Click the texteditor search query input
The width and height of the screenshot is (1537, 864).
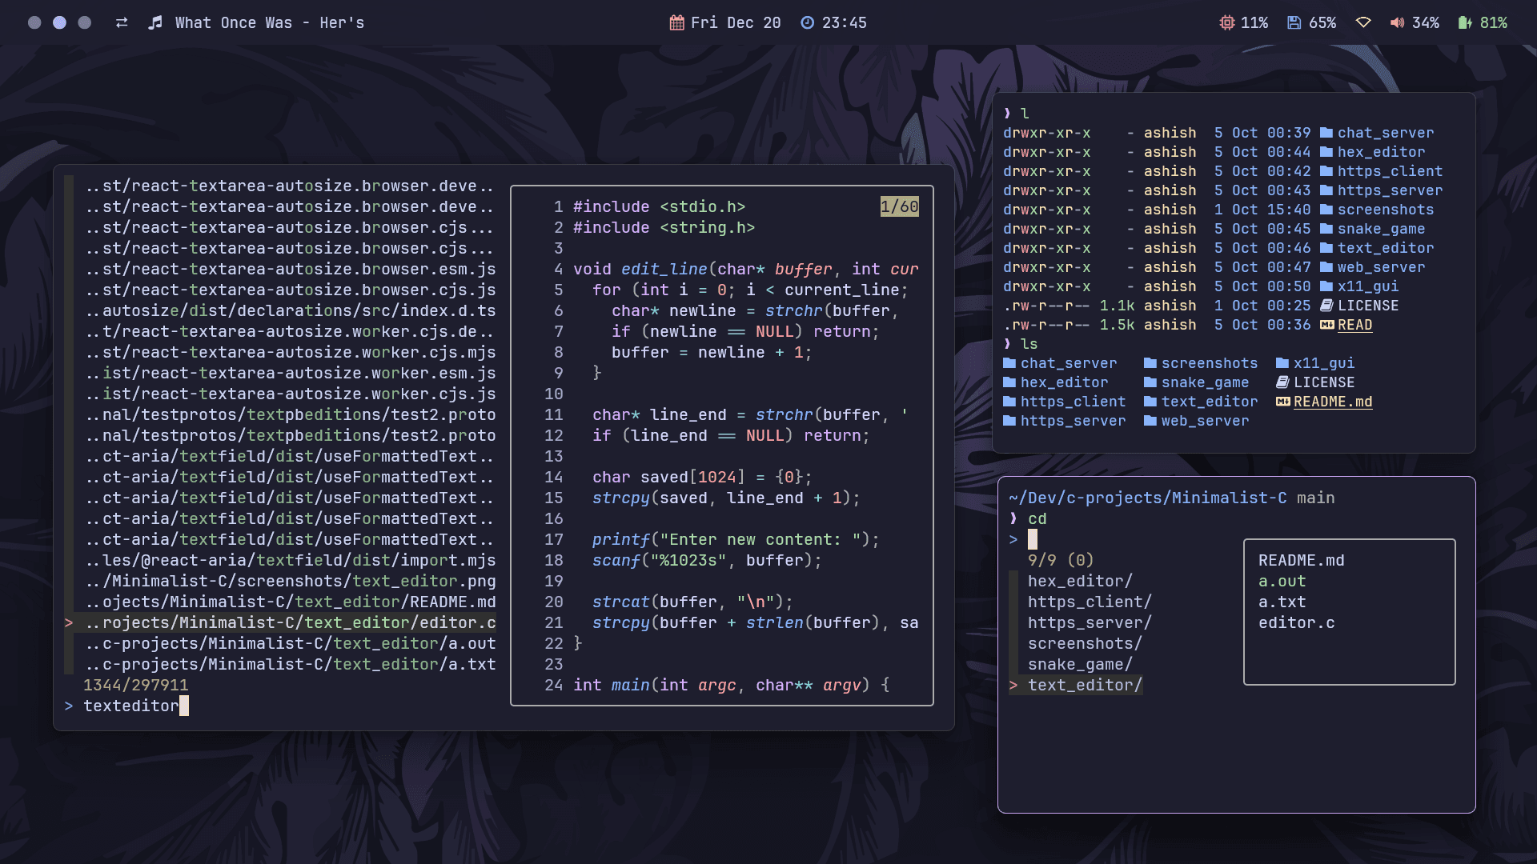click(131, 706)
